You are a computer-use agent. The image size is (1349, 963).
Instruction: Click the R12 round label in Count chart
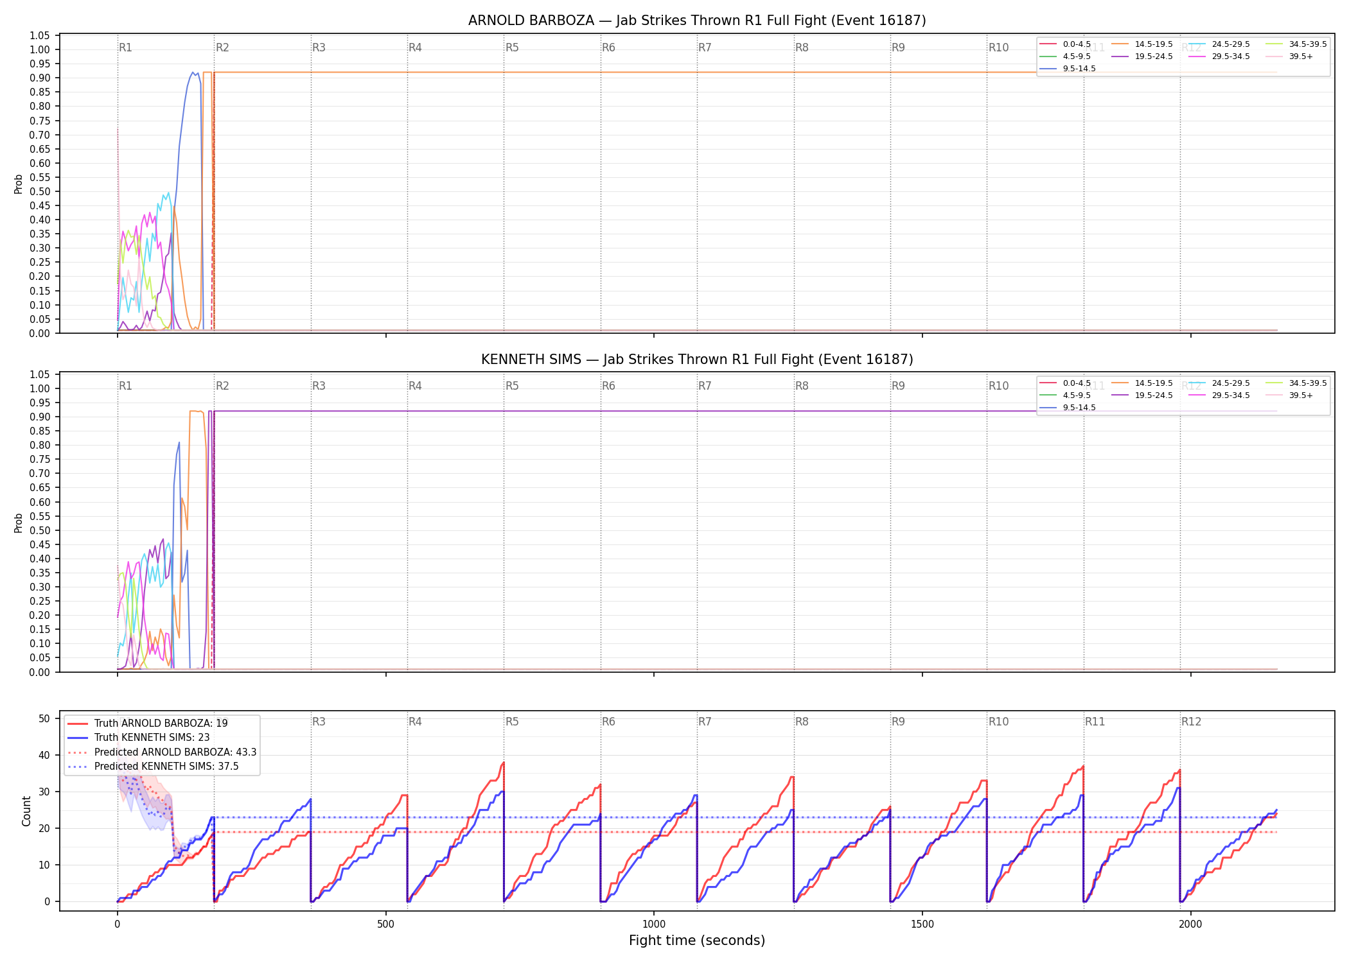coord(1191,722)
